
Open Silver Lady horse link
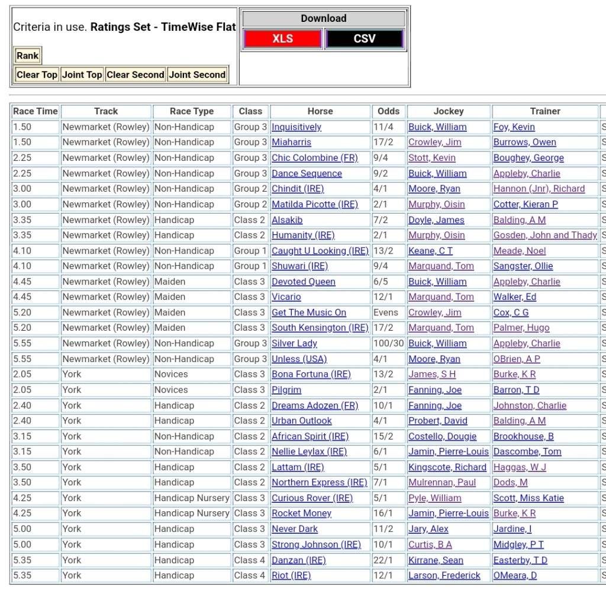(x=294, y=343)
